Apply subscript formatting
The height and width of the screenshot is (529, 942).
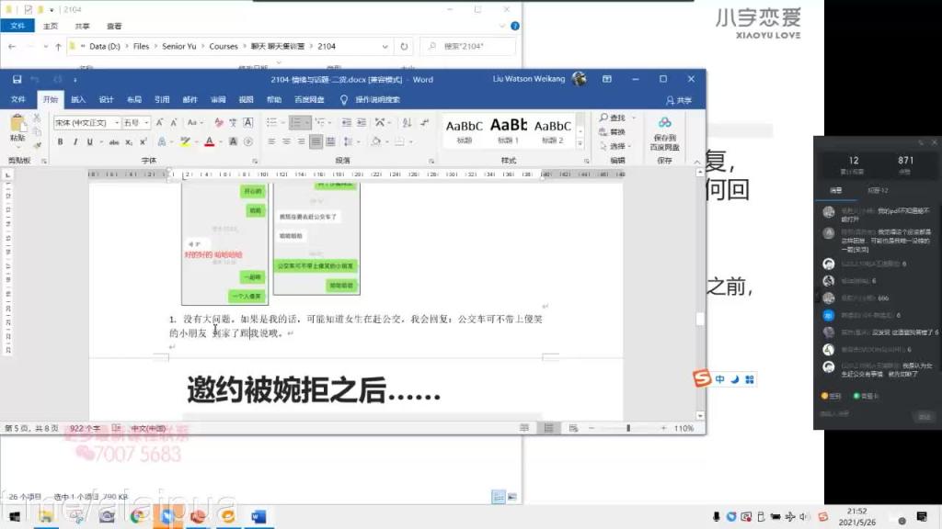pyautogui.click(x=129, y=142)
